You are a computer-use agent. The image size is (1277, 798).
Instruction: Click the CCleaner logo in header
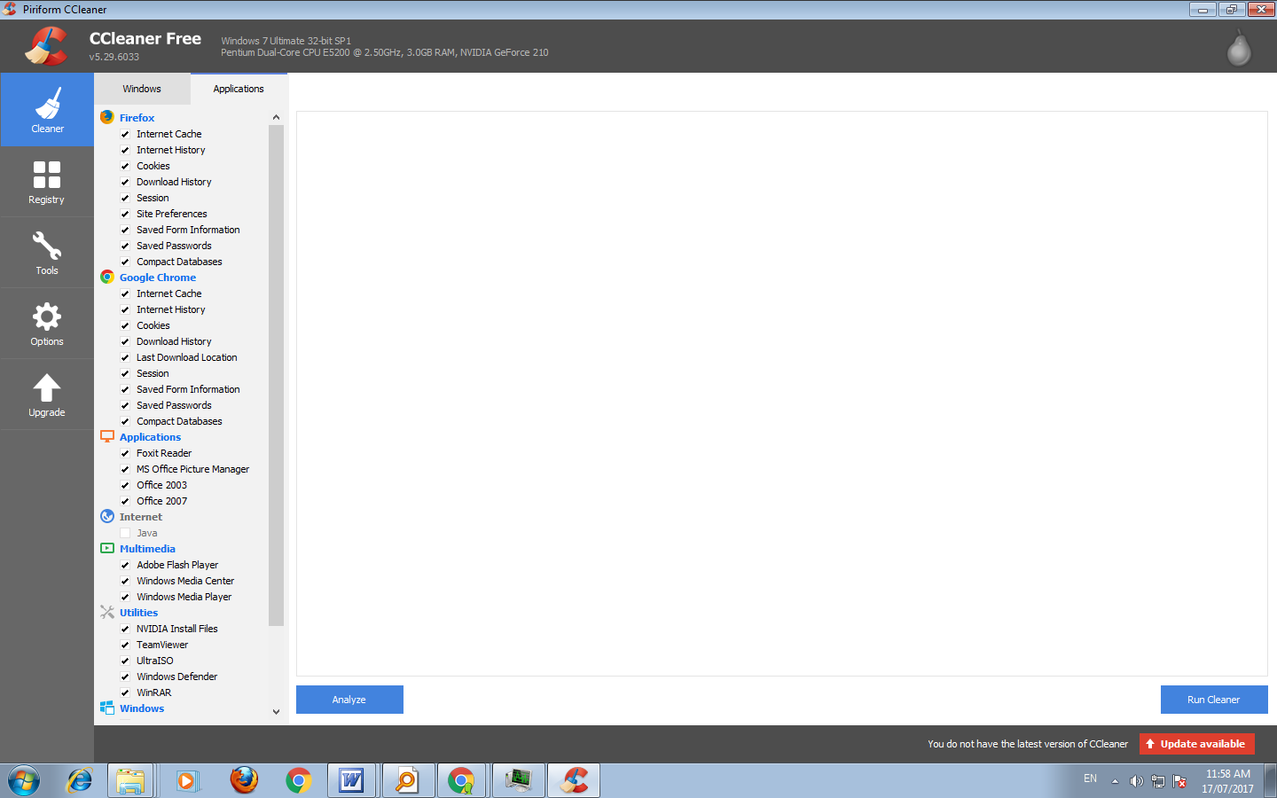click(x=46, y=46)
